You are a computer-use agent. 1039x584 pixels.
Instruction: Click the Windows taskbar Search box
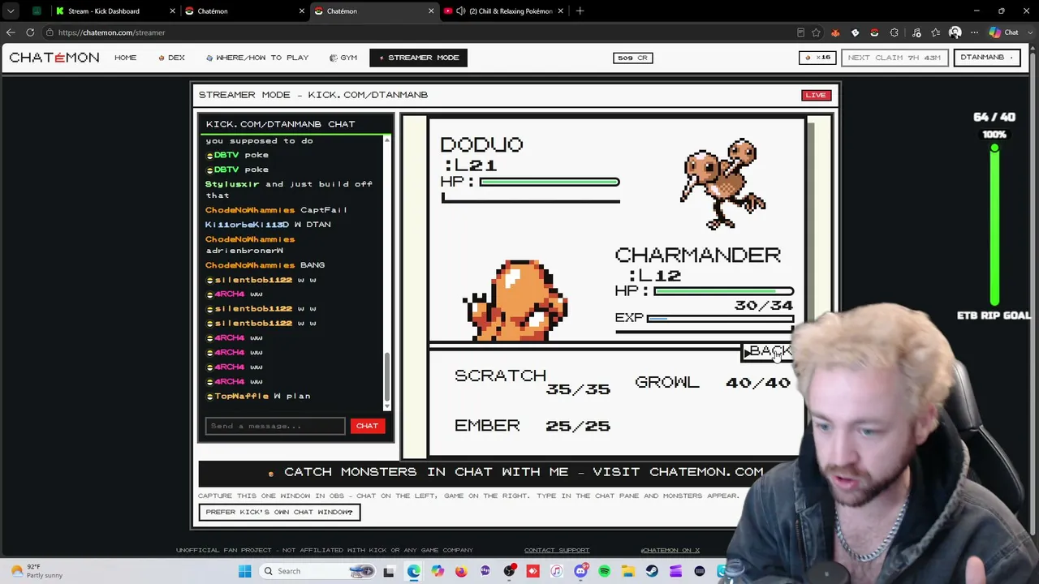tap(317, 571)
